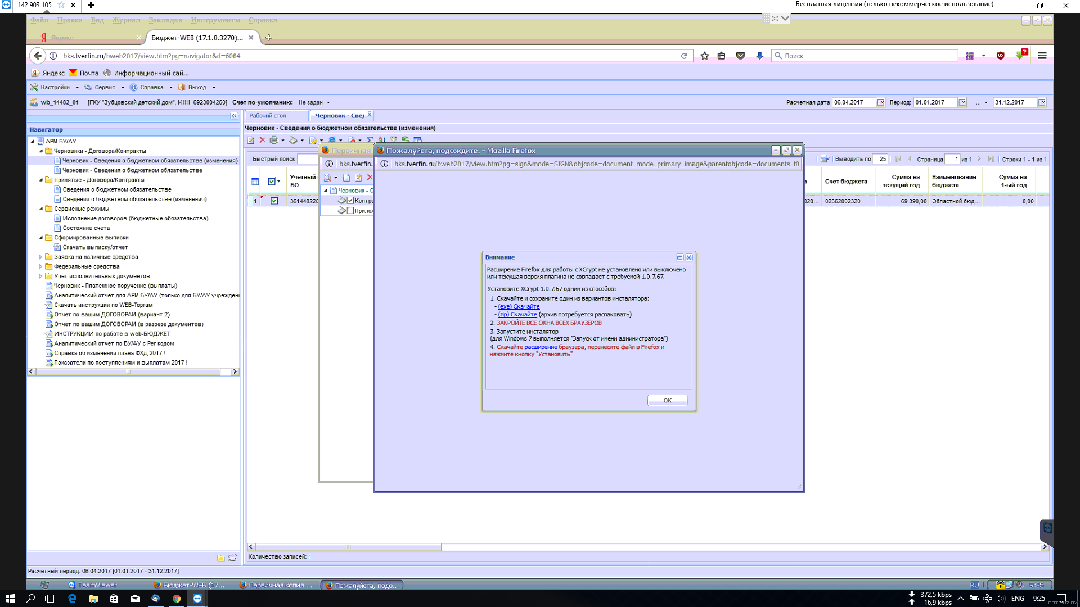
Task: Click the (exe) Скачайте link
Action: (x=519, y=306)
